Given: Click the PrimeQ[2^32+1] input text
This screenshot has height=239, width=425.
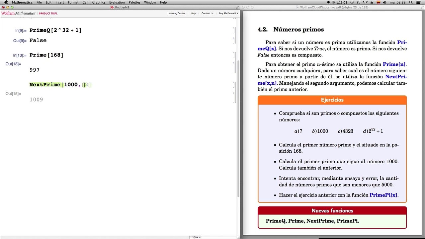Looking at the screenshot, I should pos(55,30).
